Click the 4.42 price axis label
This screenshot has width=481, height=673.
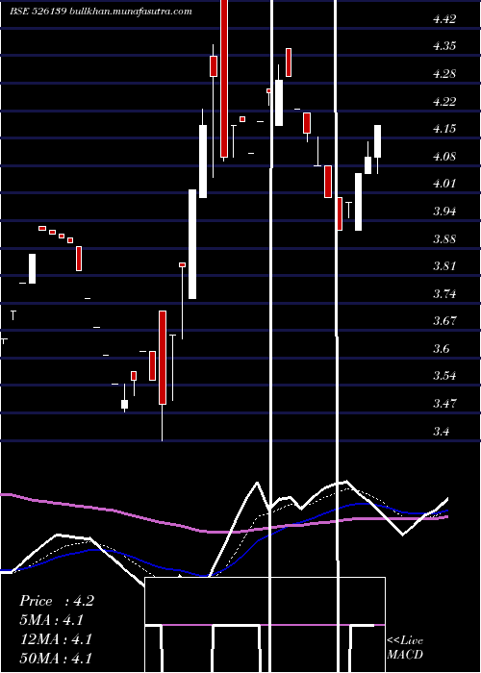[444, 19]
